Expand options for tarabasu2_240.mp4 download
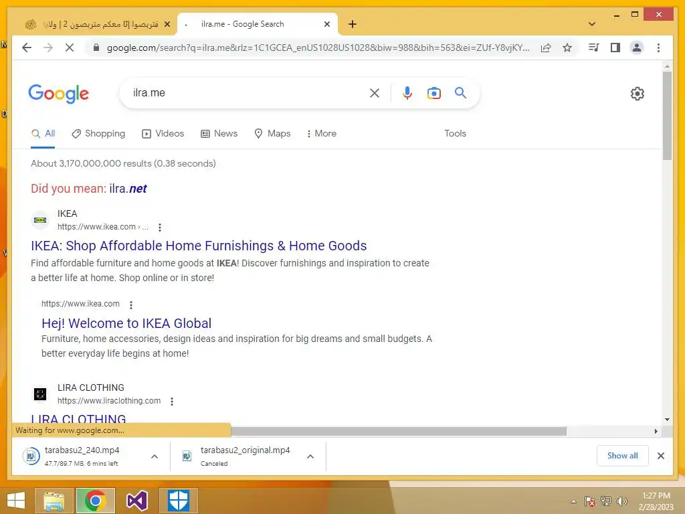 155,456
